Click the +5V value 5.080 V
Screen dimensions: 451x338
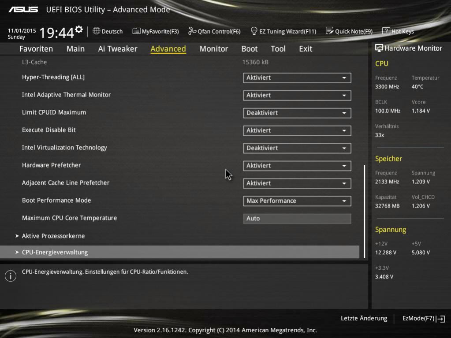tap(421, 253)
